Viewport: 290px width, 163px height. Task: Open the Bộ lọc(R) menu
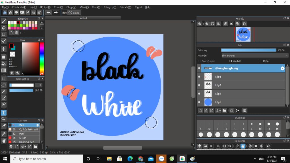tap(45, 7)
